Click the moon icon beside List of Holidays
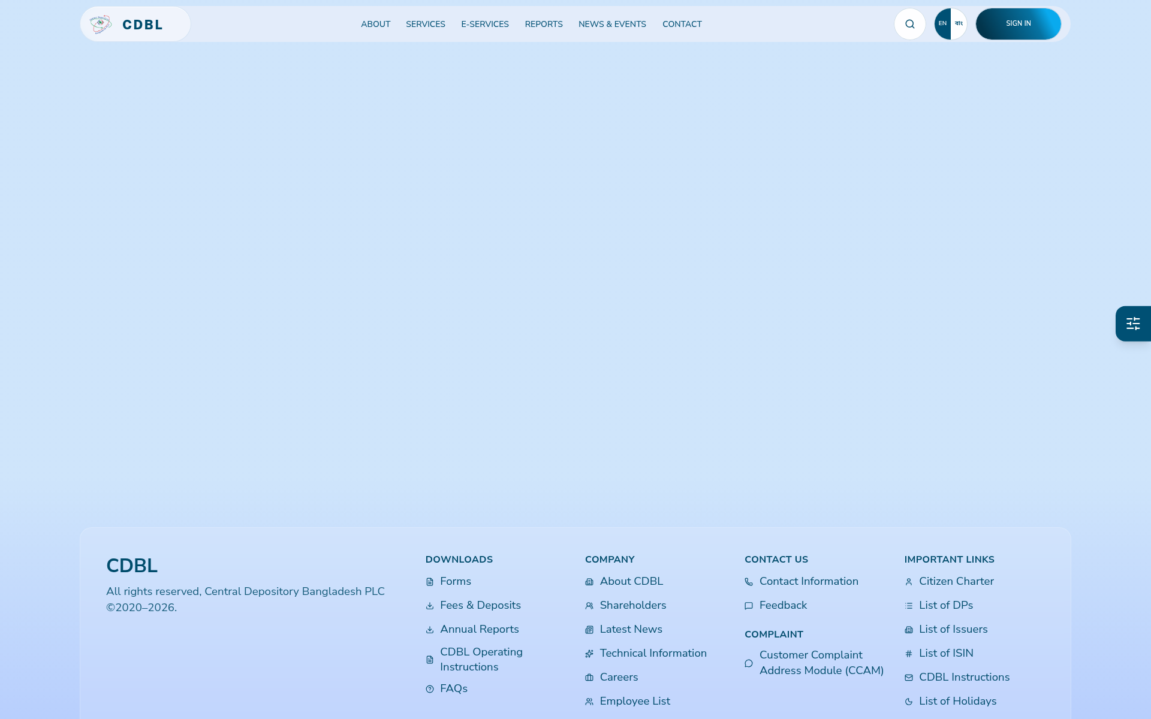 pos(909,702)
